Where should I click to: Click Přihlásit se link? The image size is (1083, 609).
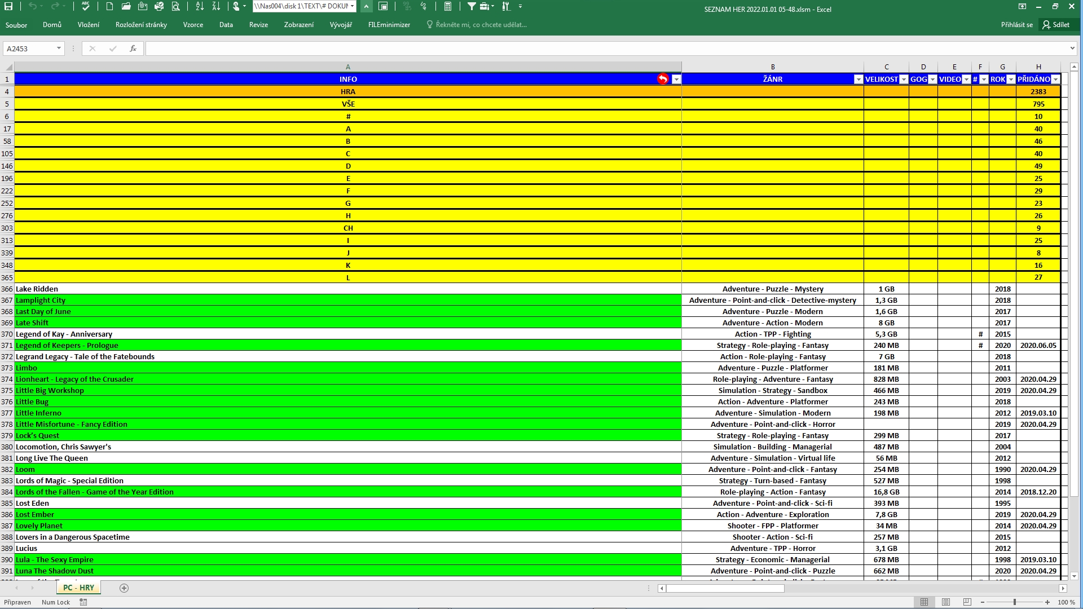1016,25
